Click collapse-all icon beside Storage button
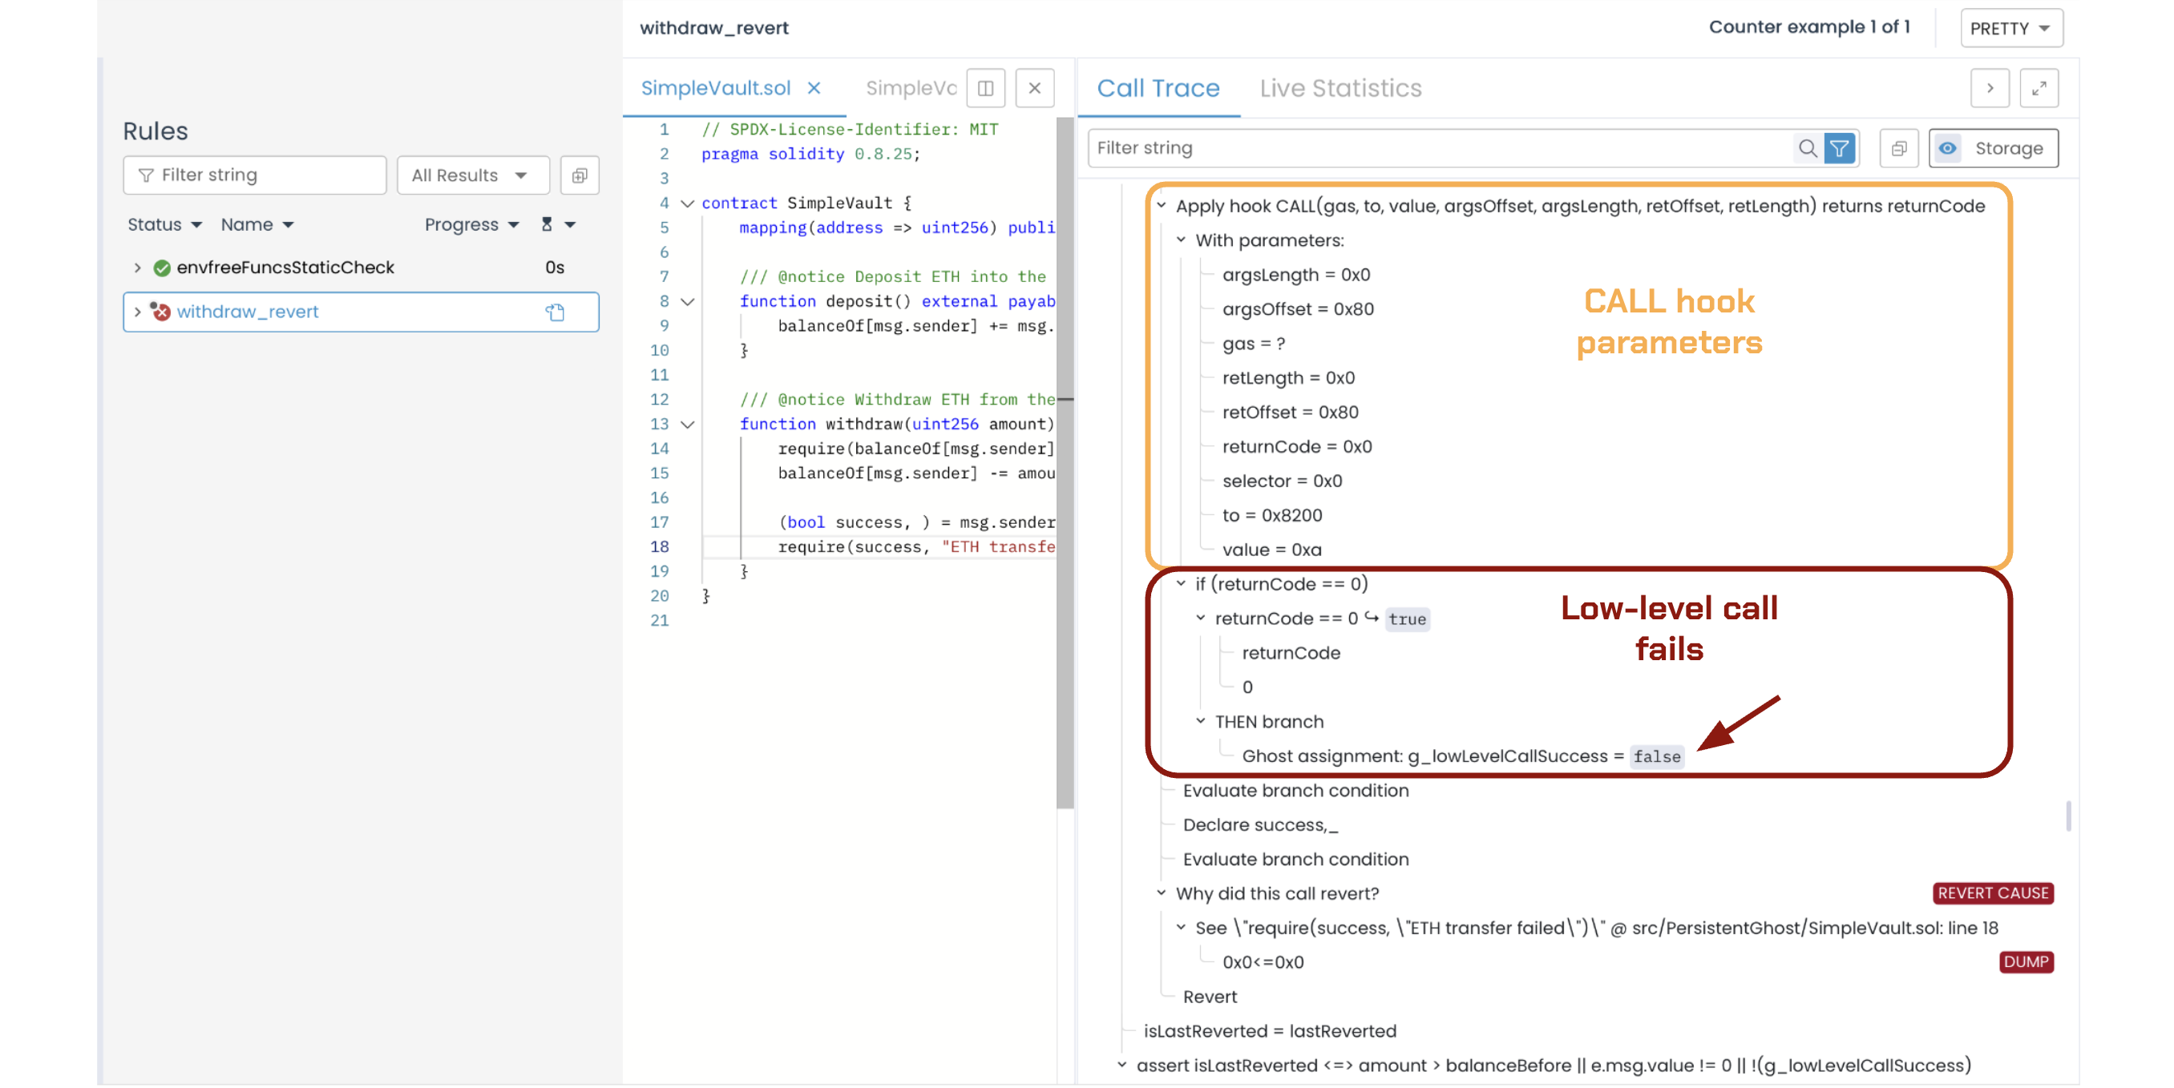Image resolution: width=2174 pixels, height=1088 pixels. coord(1898,148)
